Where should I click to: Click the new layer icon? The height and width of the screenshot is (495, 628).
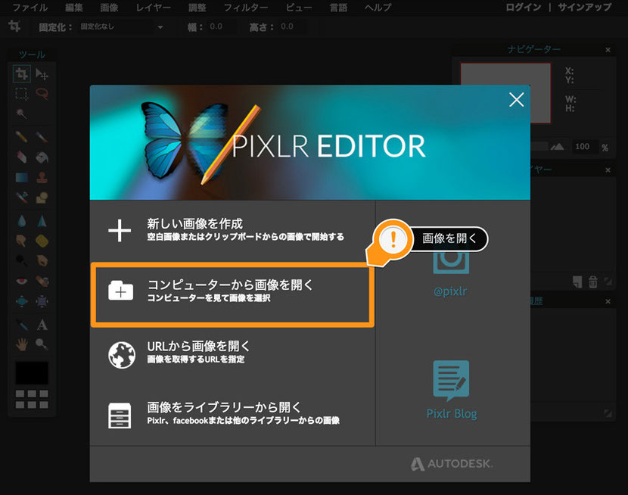tap(577, 282)
